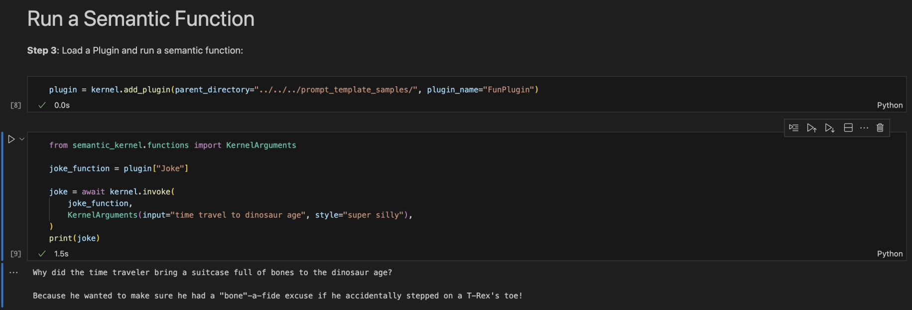Click the green checkmark beside 1.5s

[42, 254]
